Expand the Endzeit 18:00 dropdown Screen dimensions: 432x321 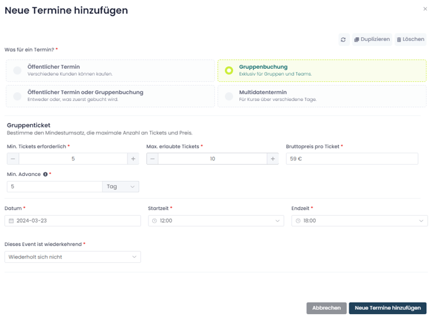click(359, 221)
